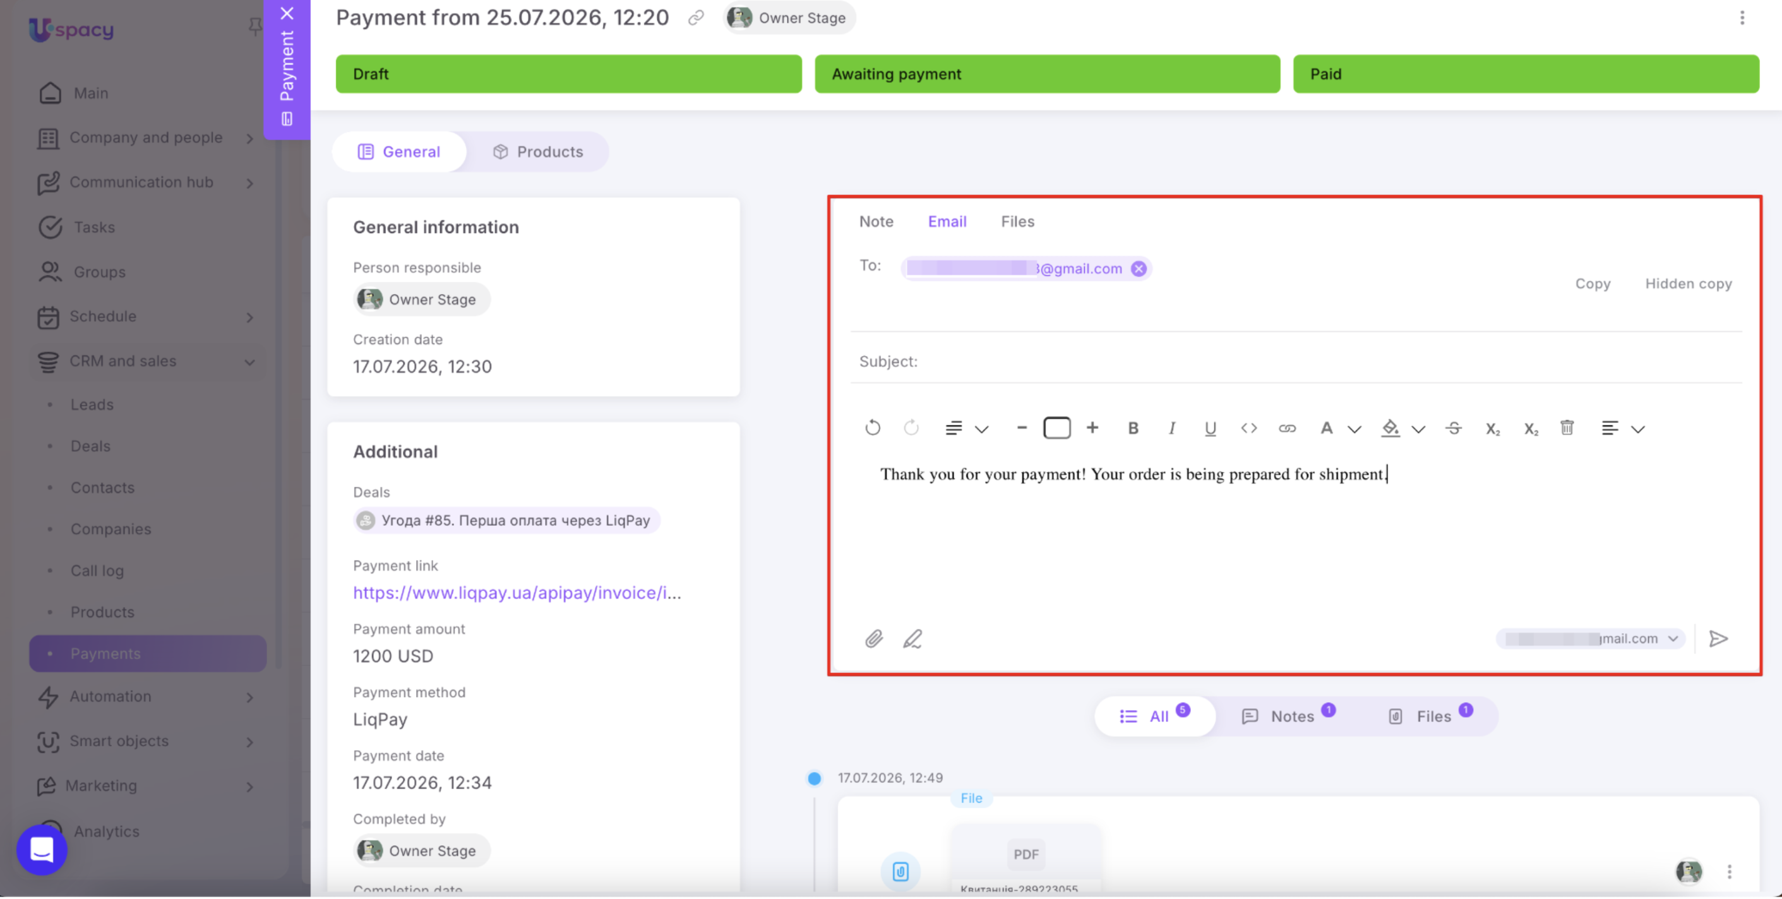The height and width of the screenshot is (899, 1782).
Task: Set the payment stage to Draft
Action: pyautogui.click(x=568, y=74)
